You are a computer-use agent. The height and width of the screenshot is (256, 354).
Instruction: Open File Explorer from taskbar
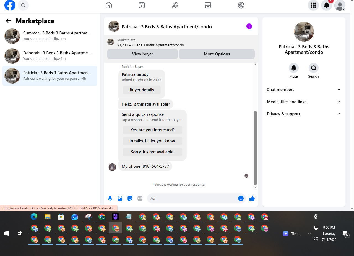click(48, 217)
